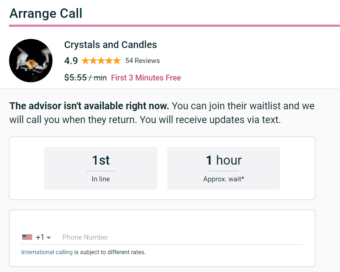Select the 1st In line card

[x=101, y=168]
